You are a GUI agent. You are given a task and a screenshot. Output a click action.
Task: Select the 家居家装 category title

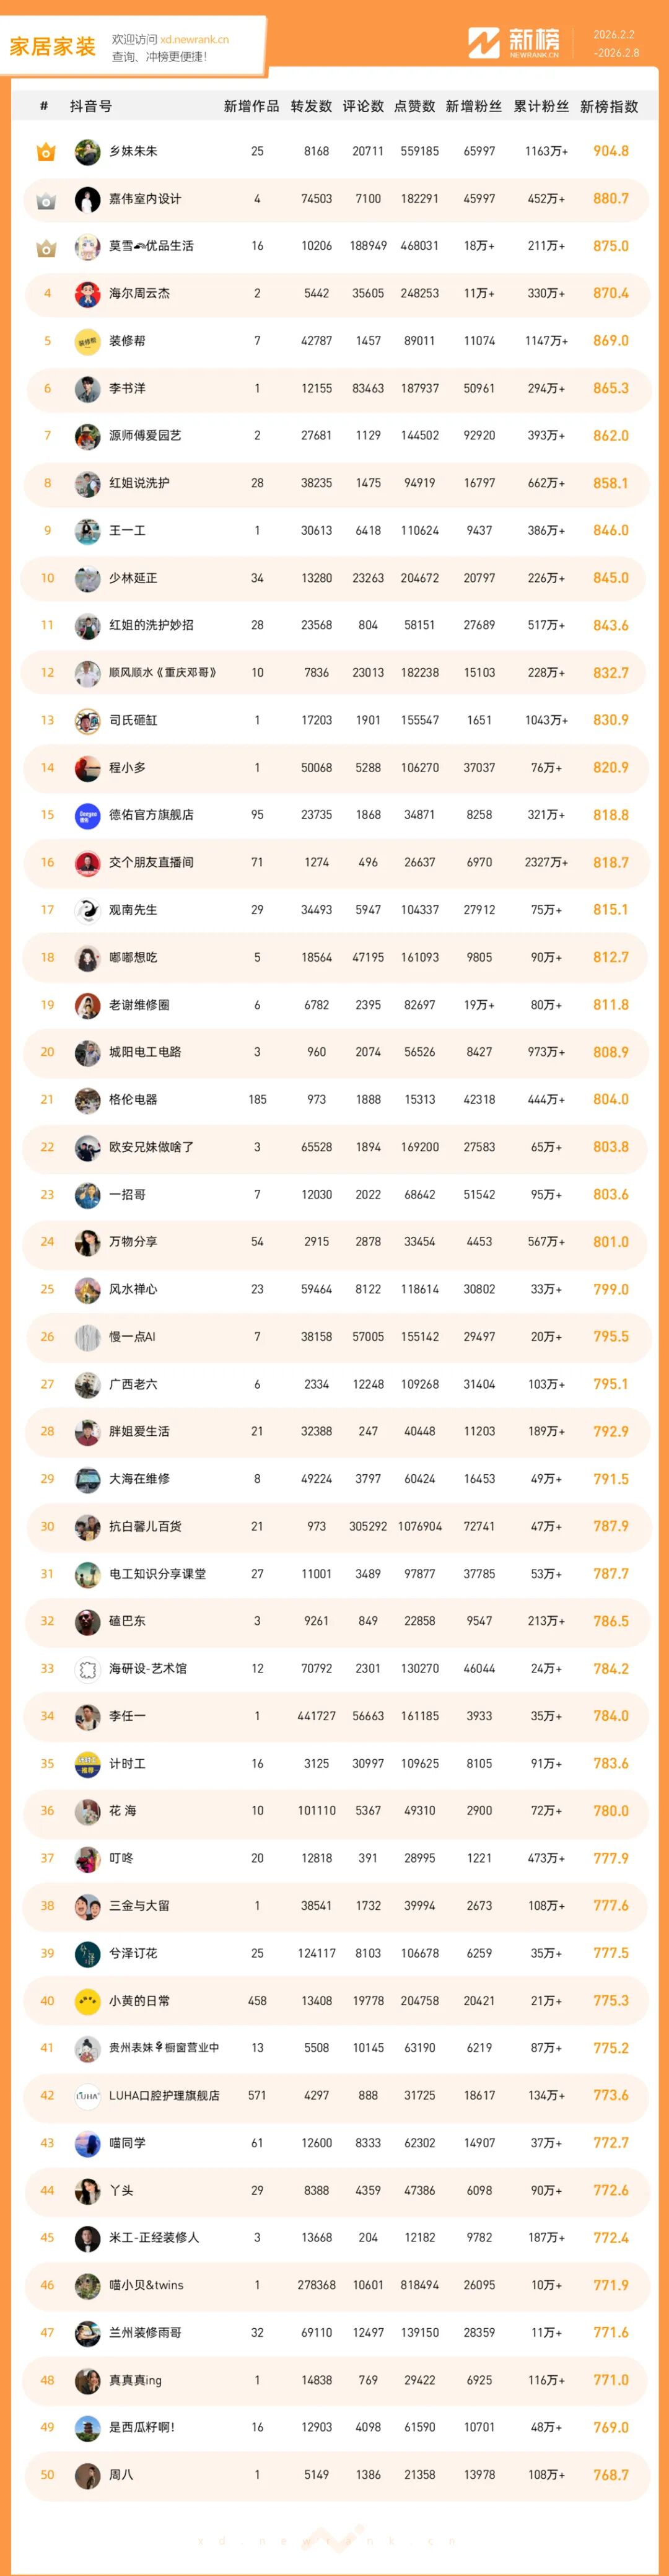(x=52, y=46)
